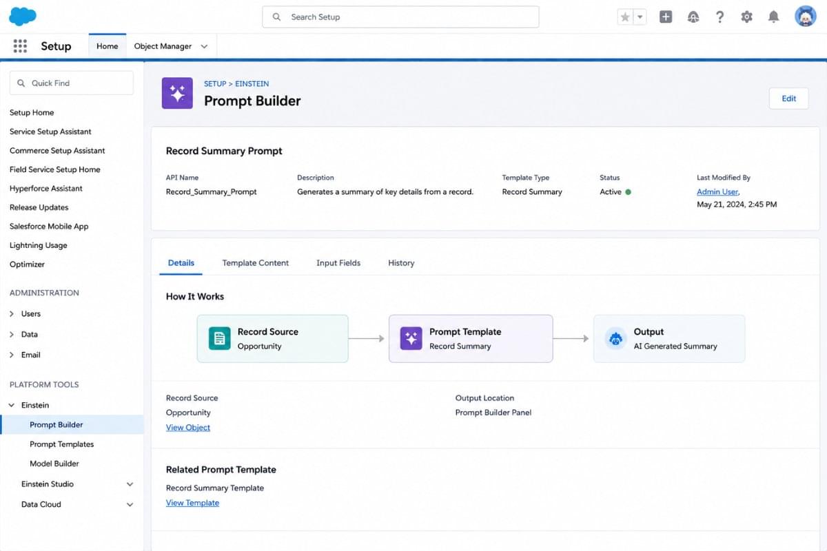Open the setup gear icon

click(x=747, y=17)
